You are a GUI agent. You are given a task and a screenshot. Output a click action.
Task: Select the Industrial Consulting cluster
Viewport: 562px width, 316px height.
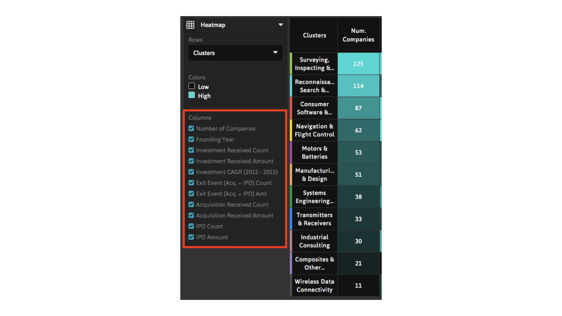point(314,241)
